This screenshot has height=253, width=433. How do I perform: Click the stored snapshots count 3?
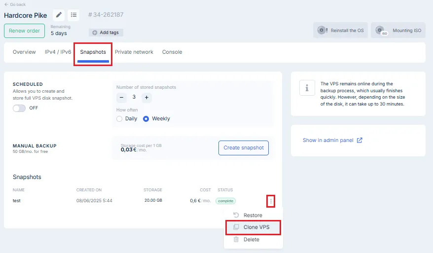[134, 97]
